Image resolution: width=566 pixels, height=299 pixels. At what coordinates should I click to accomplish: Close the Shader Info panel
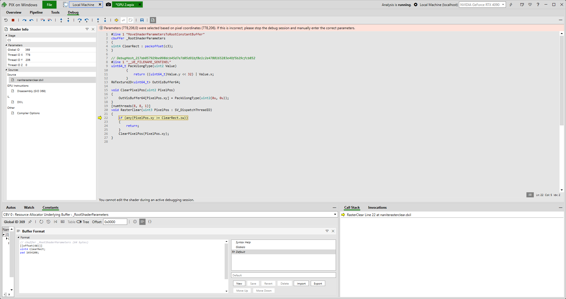[x=93, y=29]
